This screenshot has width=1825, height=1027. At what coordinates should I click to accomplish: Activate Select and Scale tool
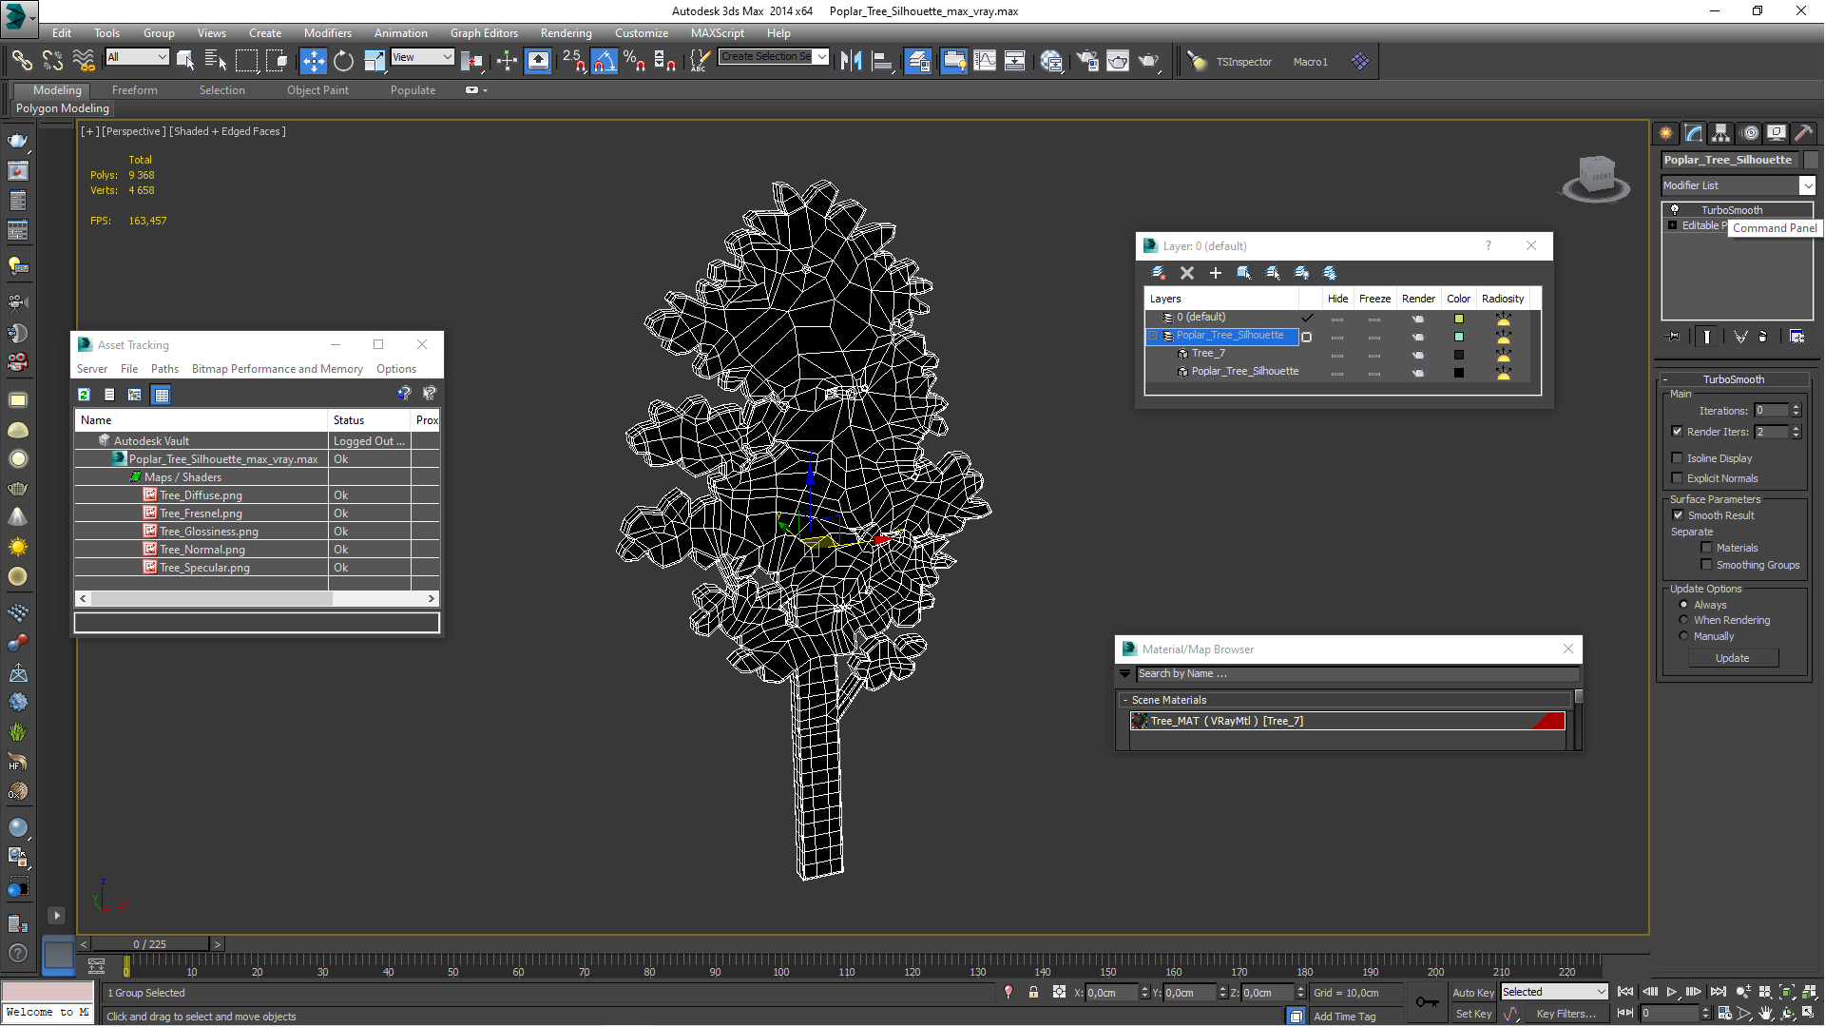click(375, 61)
